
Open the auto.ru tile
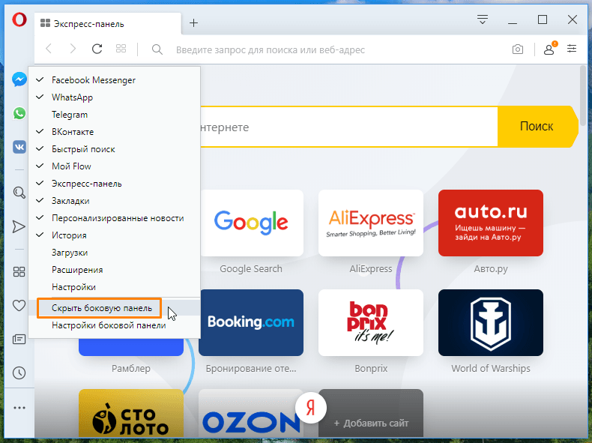490,223
